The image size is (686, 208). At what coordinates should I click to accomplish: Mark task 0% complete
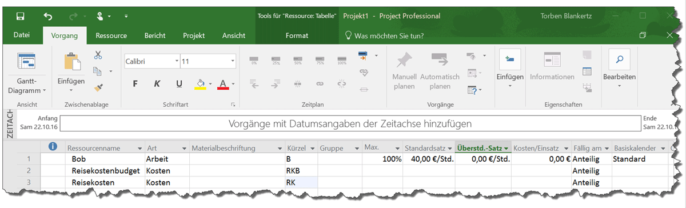coord(254,60)
